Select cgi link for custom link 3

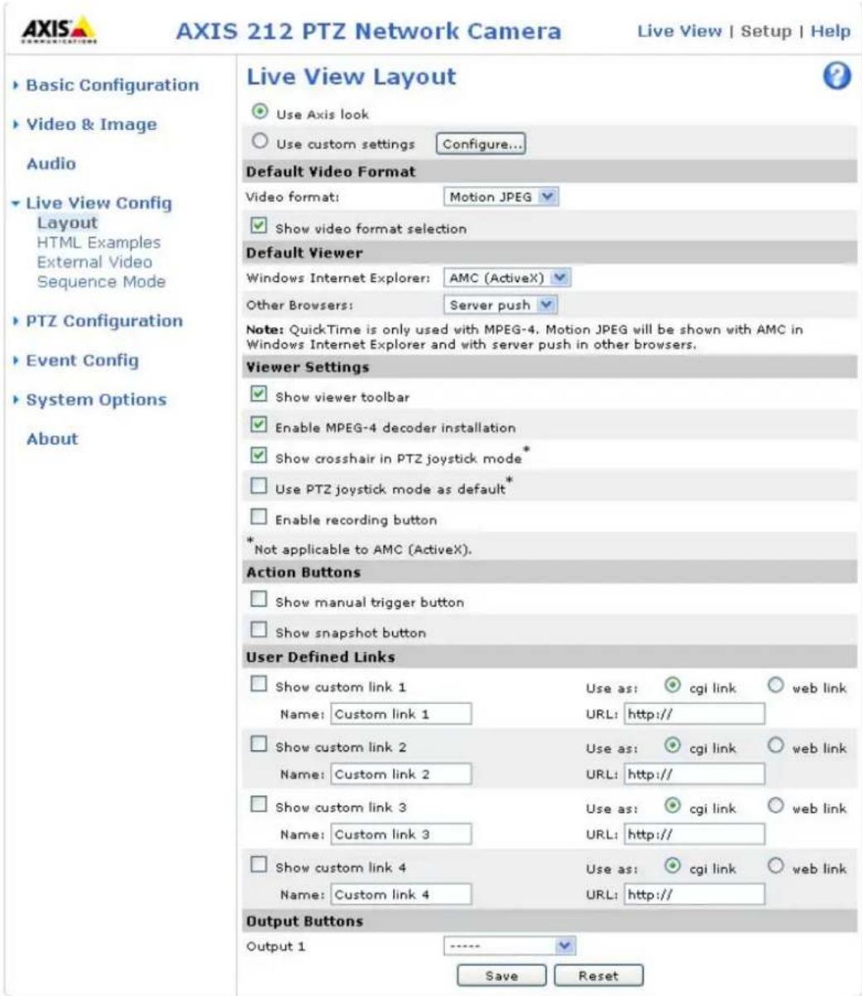point(673,807)
